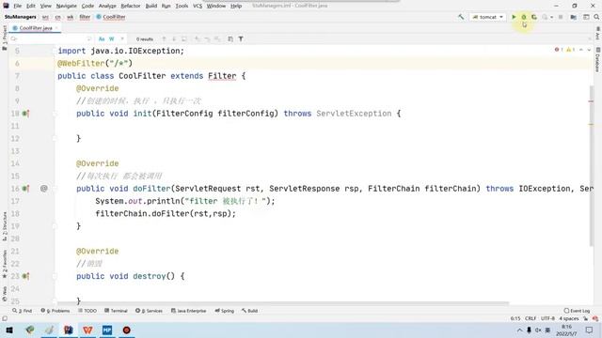Click the override gutter icon on line 10
Viewport: 602px width, 338px height.
tap(25, 114)
